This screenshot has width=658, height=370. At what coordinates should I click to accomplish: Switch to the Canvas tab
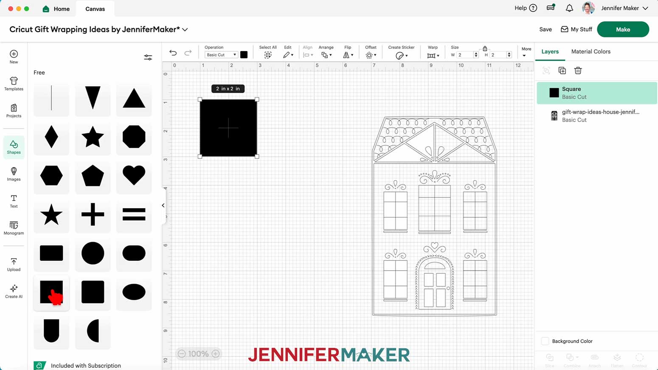click(95, 8)
